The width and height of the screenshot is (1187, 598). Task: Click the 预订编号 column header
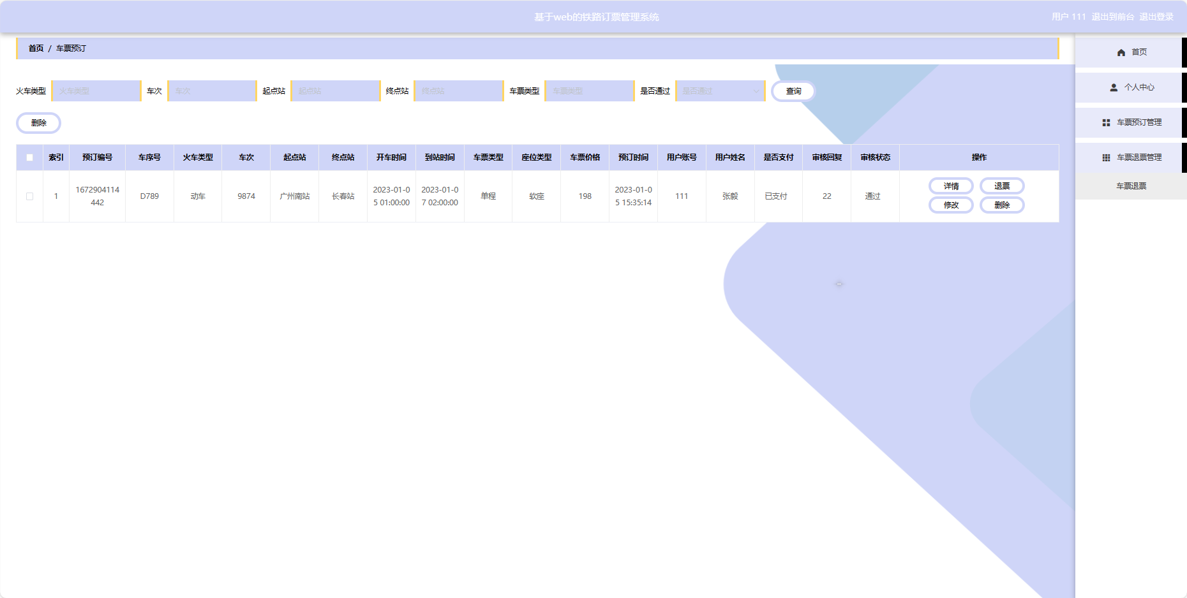pyautogui.click(x=97, y=157)
